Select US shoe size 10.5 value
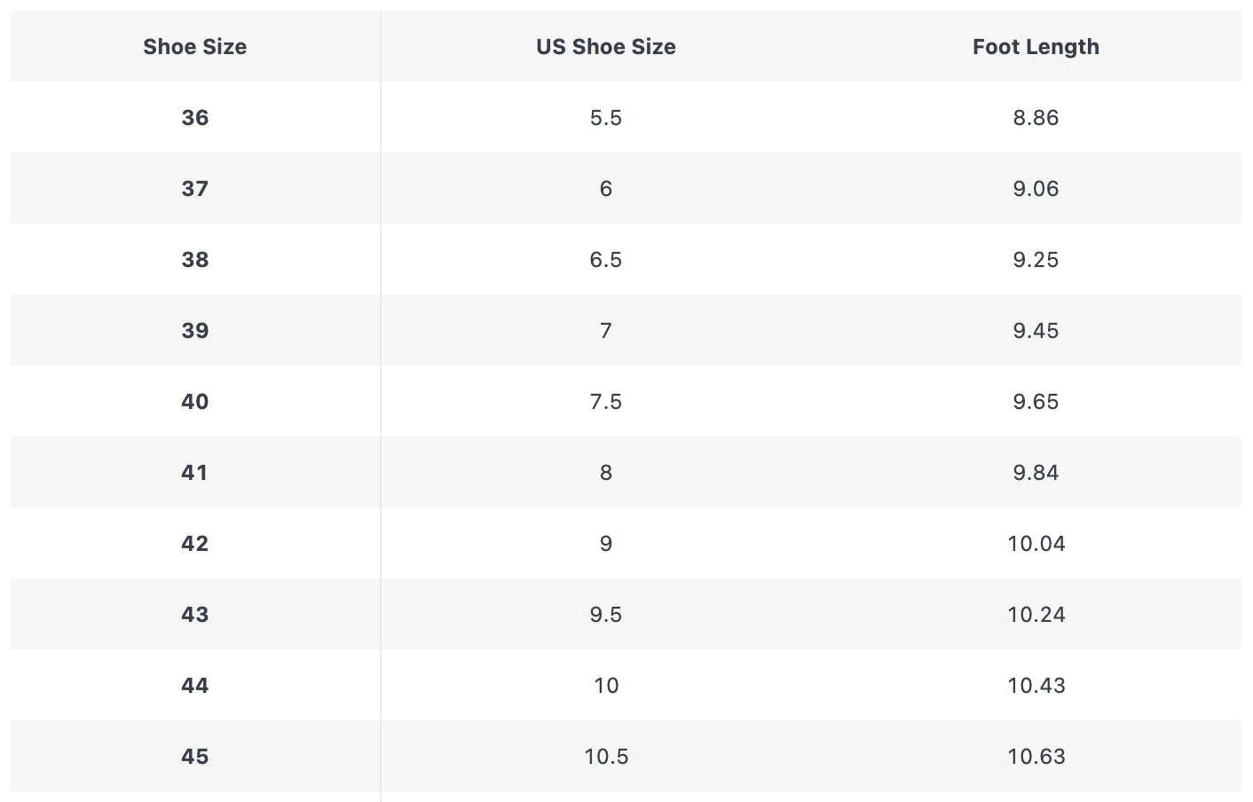The height and width of the screenshot is (802, 1253). (605, 757)
